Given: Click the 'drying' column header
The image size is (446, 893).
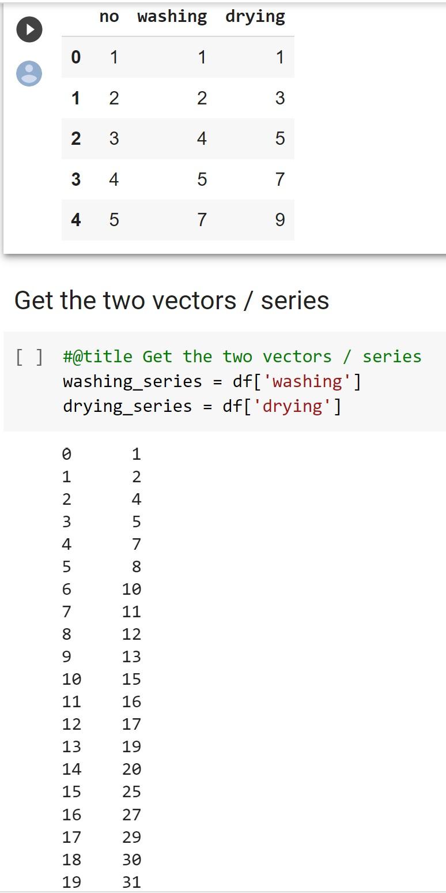Looking at the screenshot, I should 256,16.
